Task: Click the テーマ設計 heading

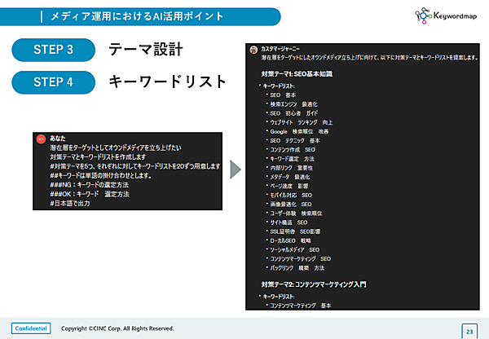Action: (145, 51)
